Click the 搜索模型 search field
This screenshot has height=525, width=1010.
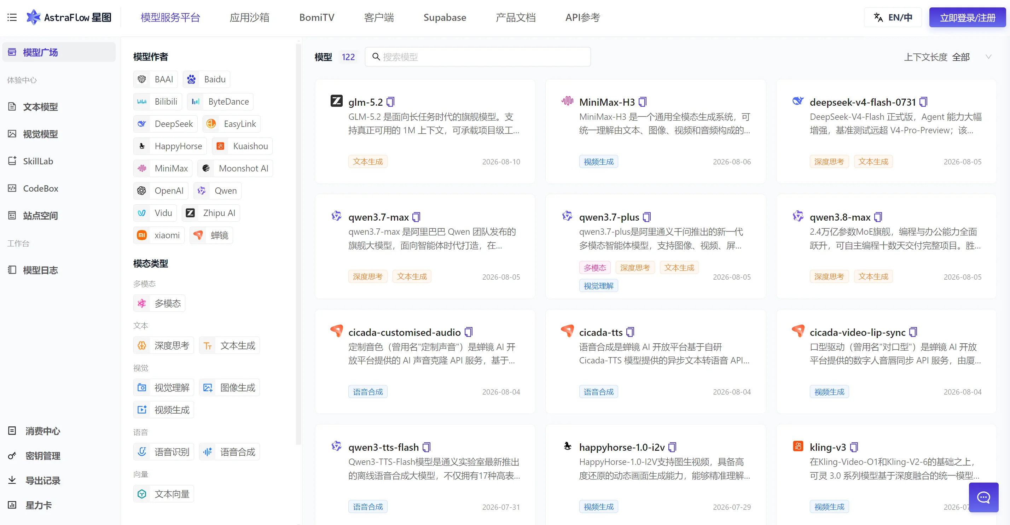(x=477, y=57)
